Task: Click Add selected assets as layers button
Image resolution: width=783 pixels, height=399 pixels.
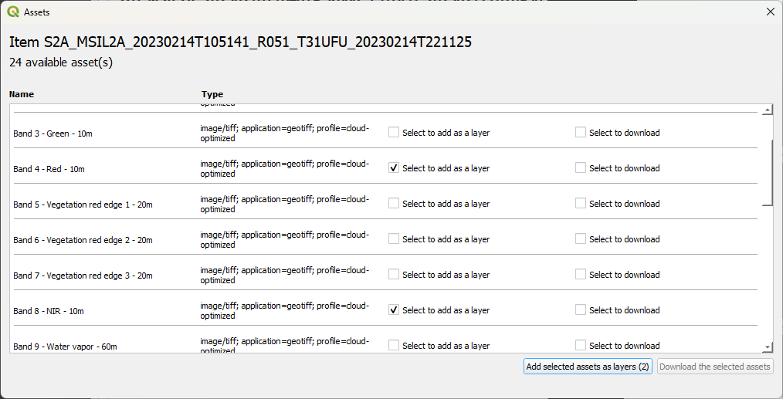Action: [x=588, y=367]
